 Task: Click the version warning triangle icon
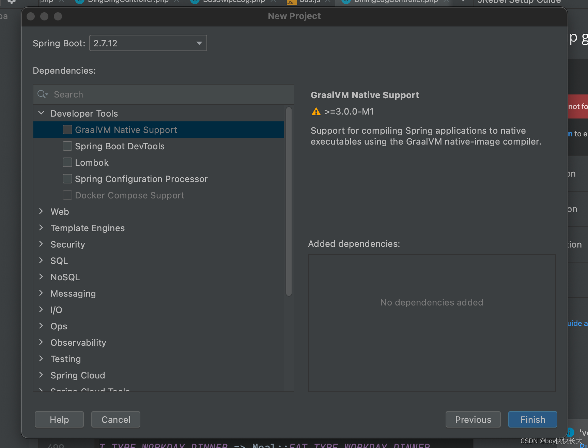point(316,111)
